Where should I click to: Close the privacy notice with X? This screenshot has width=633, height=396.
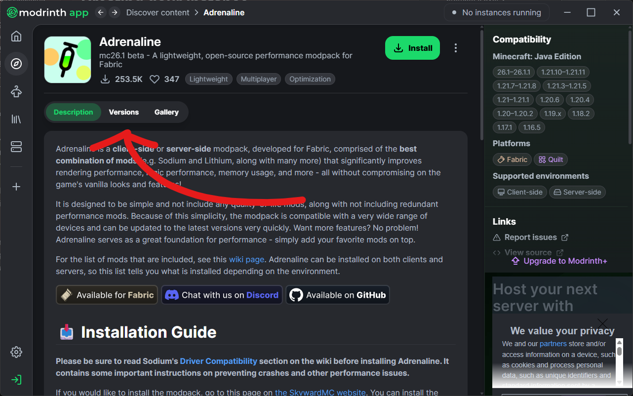pos(602,324)
